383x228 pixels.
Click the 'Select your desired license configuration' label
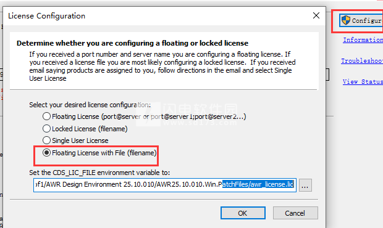tap(90, 105)
